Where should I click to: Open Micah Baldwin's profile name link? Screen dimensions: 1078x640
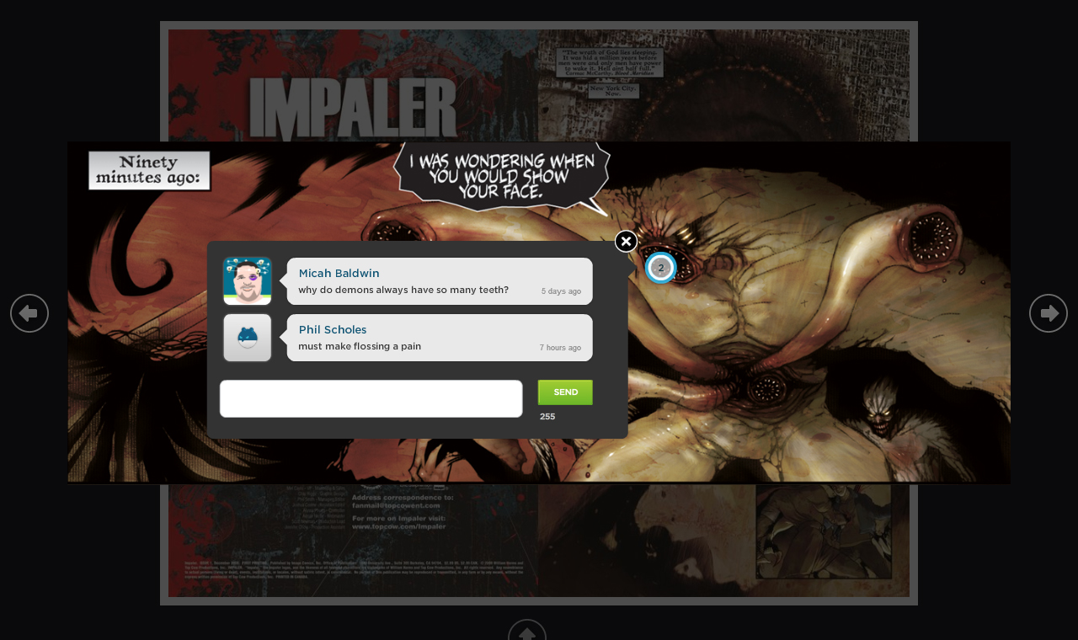pyautogui.click(x=339, y=274)
